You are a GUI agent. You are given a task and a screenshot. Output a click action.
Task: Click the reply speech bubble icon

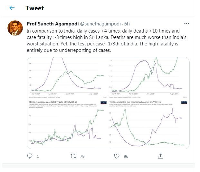pos(30,156)
